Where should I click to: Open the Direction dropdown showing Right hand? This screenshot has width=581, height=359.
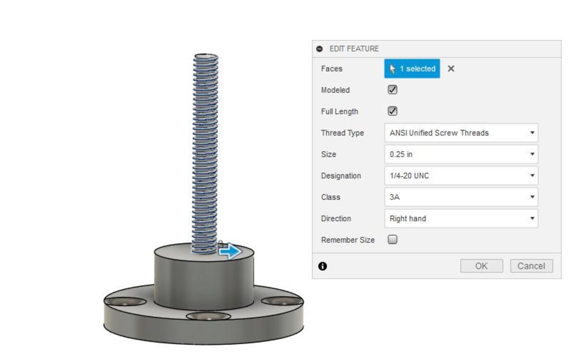(461, 218)
